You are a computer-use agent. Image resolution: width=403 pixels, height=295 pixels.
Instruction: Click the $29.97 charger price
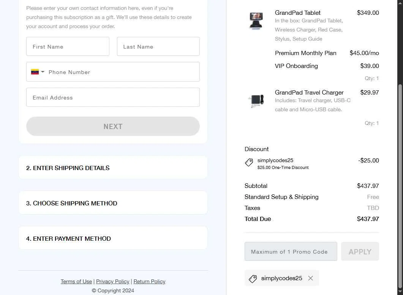tap(370, 92)
